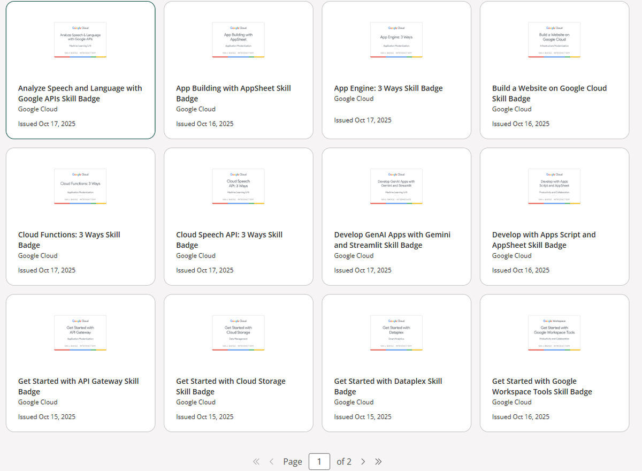Click Google Cloud issuer under Cloud Functions badge

(37, 256)
